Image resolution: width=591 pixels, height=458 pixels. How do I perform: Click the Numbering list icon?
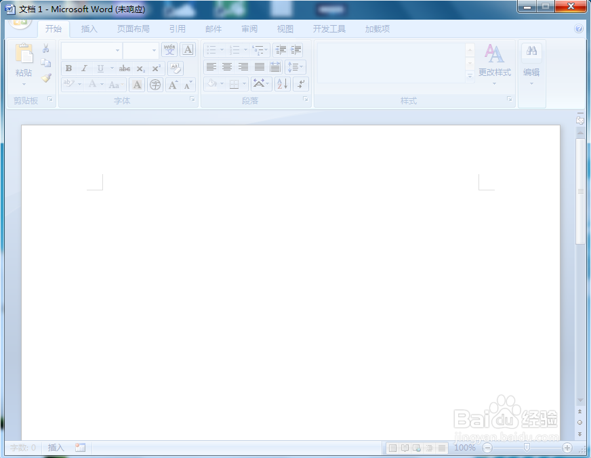[235, 49]
